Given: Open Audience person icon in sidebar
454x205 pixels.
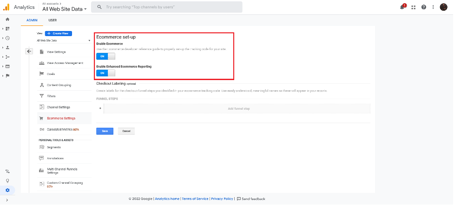Looking at the screenshot, I should pyautogui.click(x=7, y=48).
